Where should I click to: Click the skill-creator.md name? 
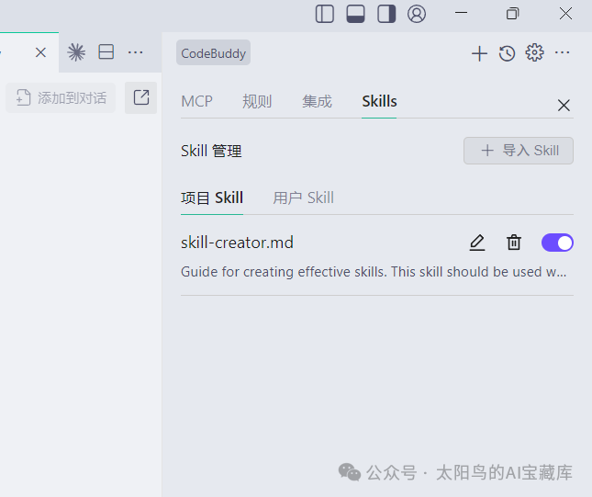point(237,243)
